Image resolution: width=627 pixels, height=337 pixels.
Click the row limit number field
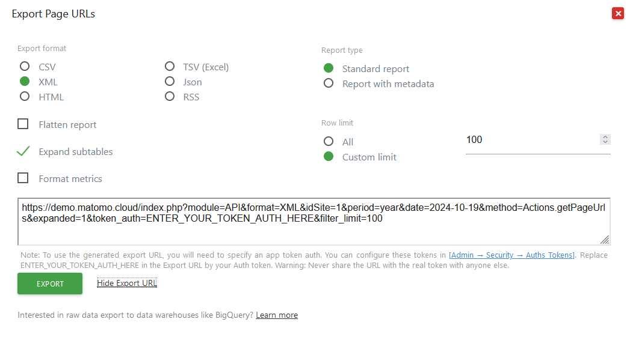pos(530,140)
